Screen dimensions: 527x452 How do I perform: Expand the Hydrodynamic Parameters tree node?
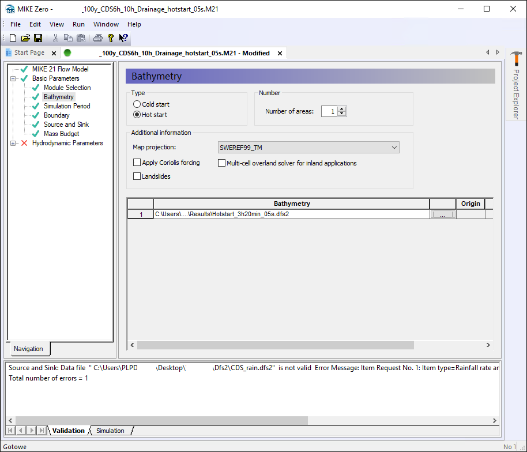coord(13,143)
